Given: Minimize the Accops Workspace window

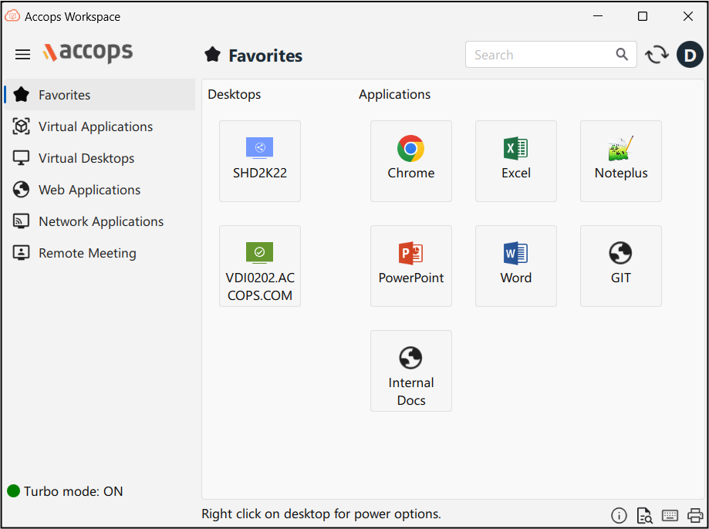Looking at the screenshot, I should (x=598, y=16).
